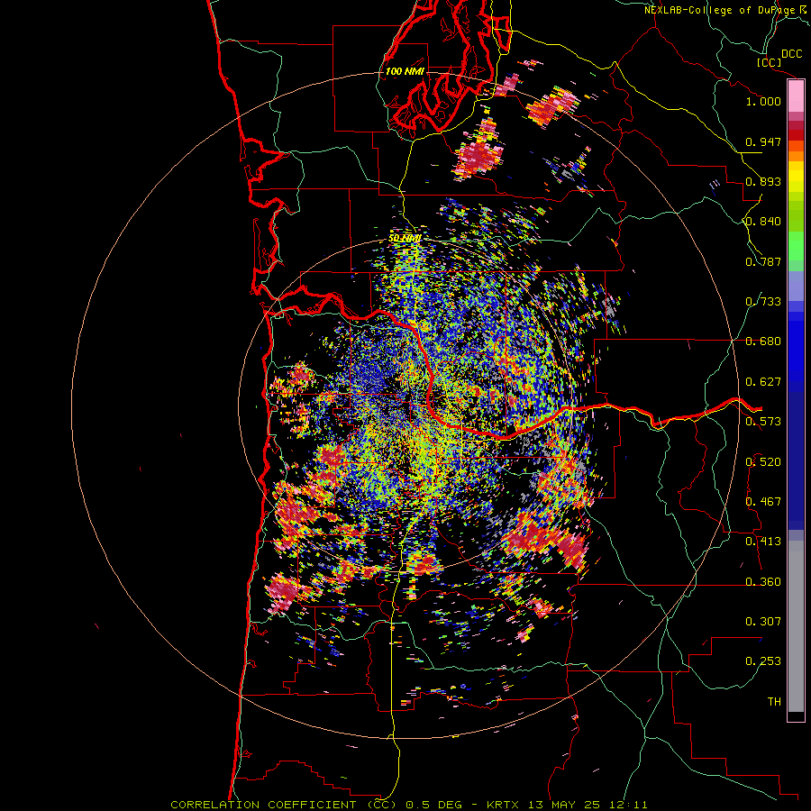Click the [CC] units label above colorbar
This screenshot has height=811, width=811.
coord(770,62)
